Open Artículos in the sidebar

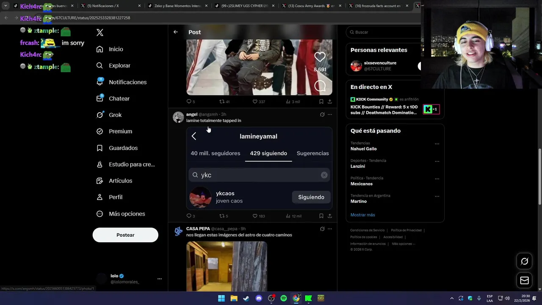(x=114, y=181)
